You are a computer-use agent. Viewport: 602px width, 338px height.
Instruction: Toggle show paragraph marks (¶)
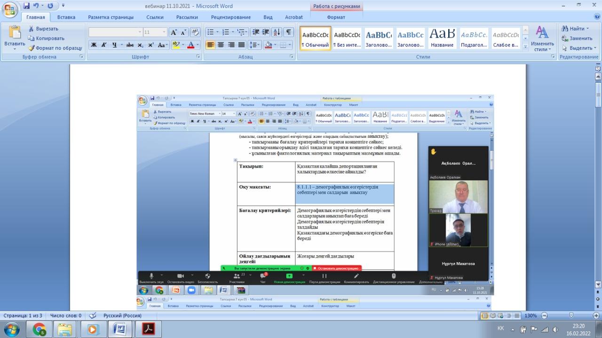288,32
